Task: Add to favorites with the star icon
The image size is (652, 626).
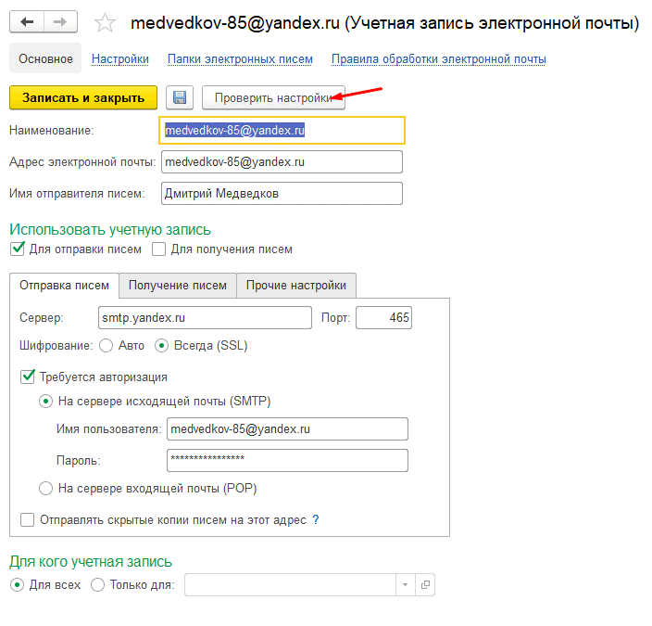Action: (x=105, y=22)
